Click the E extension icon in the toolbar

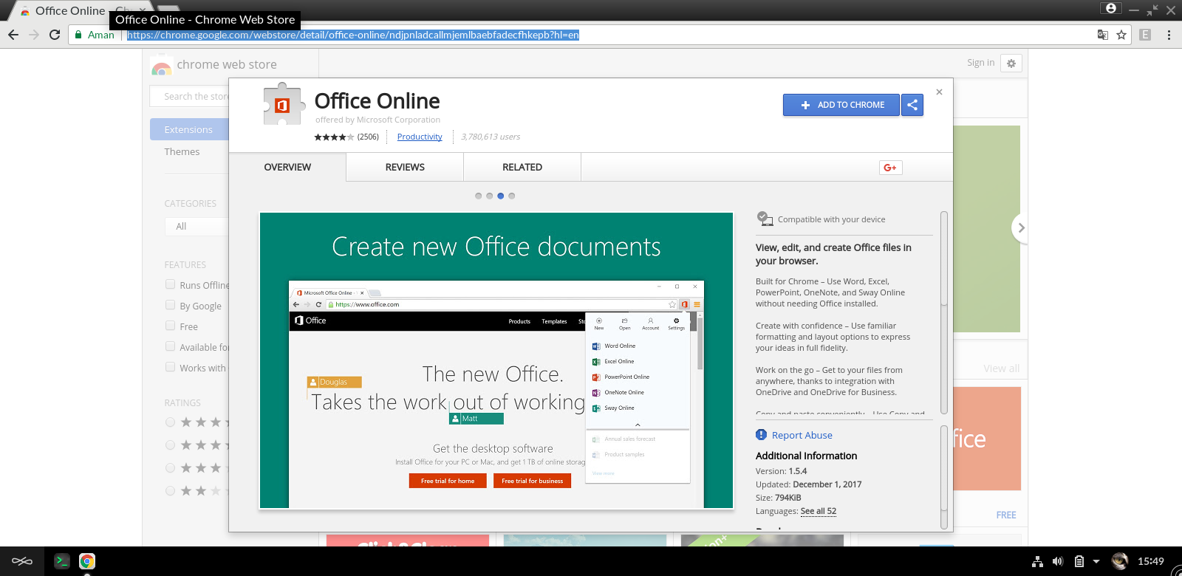point(1145,35)
